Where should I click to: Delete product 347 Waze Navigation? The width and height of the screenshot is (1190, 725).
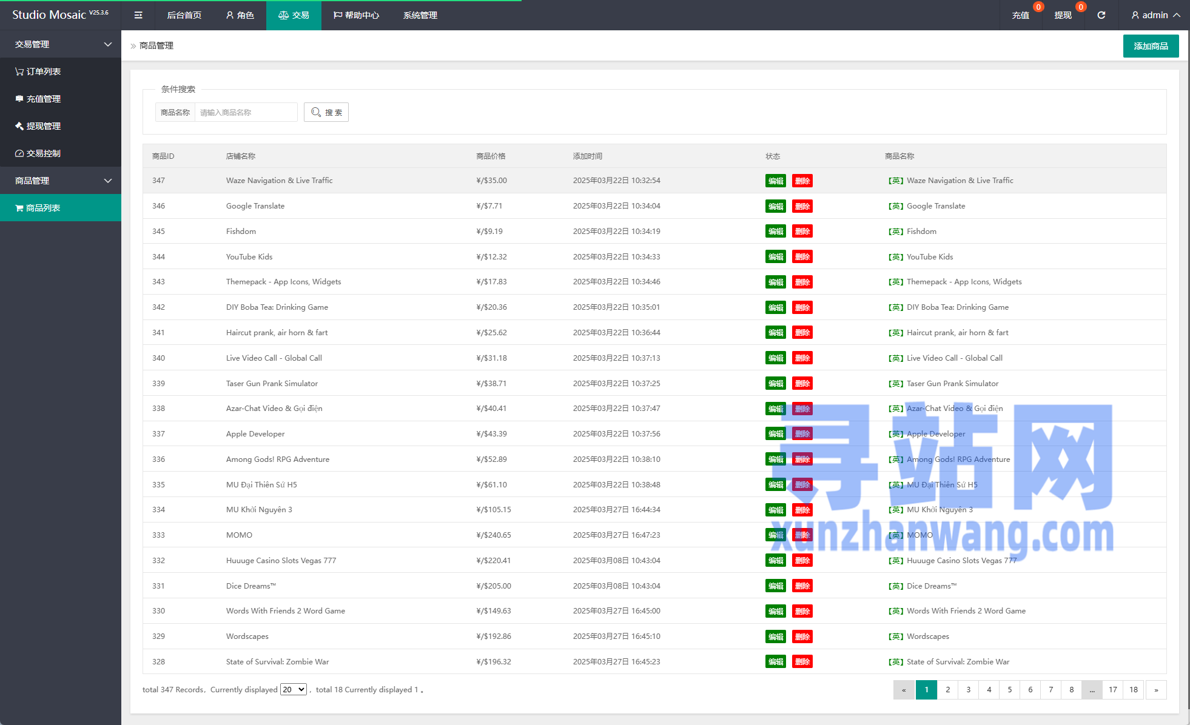tap(802, 181)
